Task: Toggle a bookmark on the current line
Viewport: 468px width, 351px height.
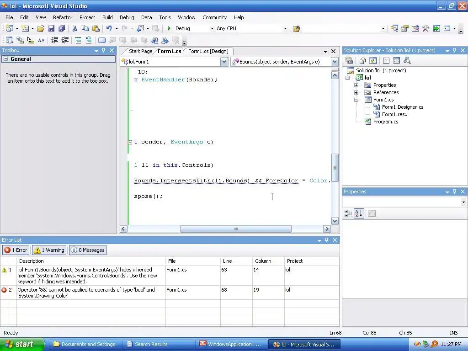Action: click(102, 40)
